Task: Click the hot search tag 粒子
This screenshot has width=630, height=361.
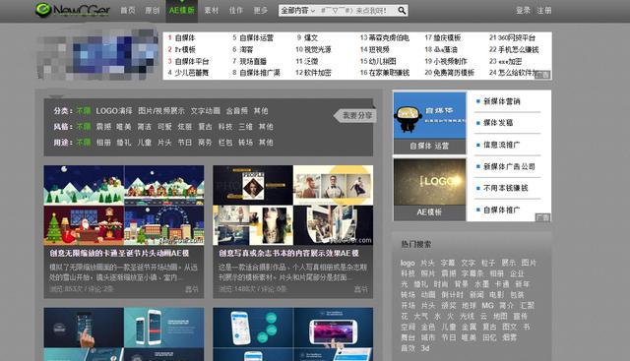Action: 488,263
